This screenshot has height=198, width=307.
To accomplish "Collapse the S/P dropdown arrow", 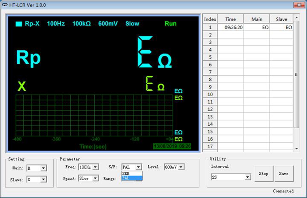I will pos(139,167).
